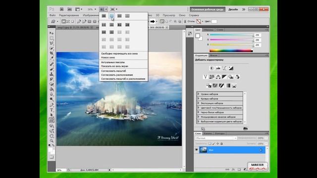
Task: Select the Quick Selection tool
Action: 52,48
